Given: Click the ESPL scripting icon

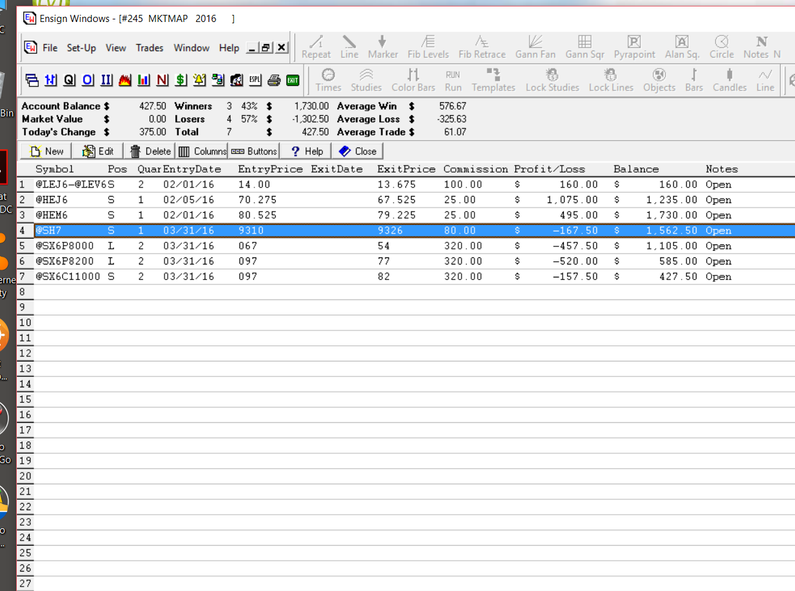Looking at the screenshot, I should [255, 80].
